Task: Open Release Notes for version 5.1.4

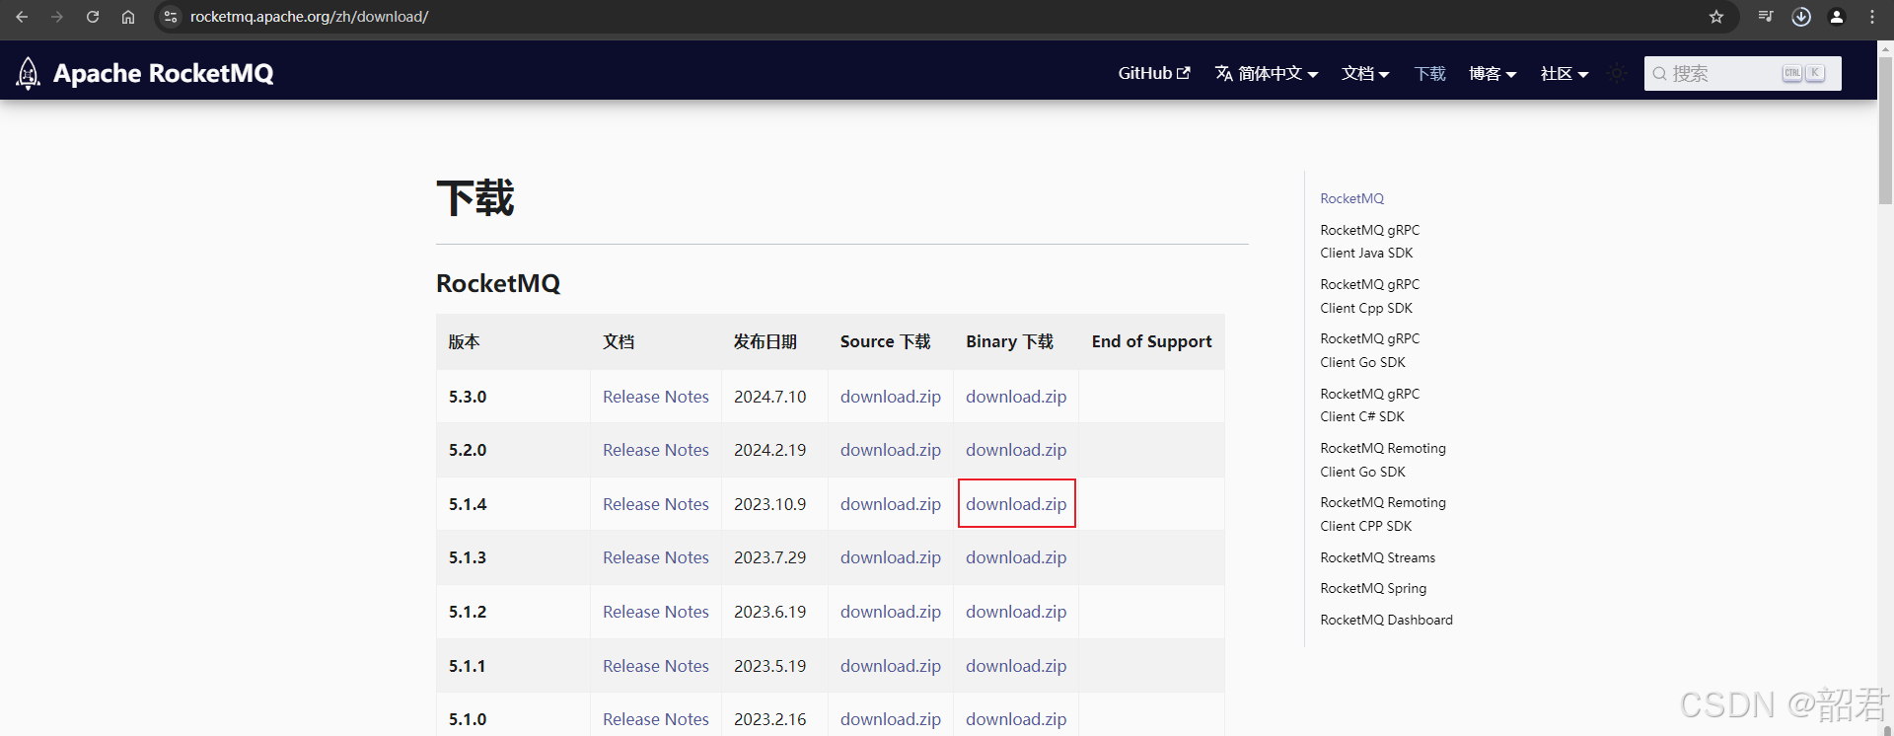Action: tap(656, 504)
